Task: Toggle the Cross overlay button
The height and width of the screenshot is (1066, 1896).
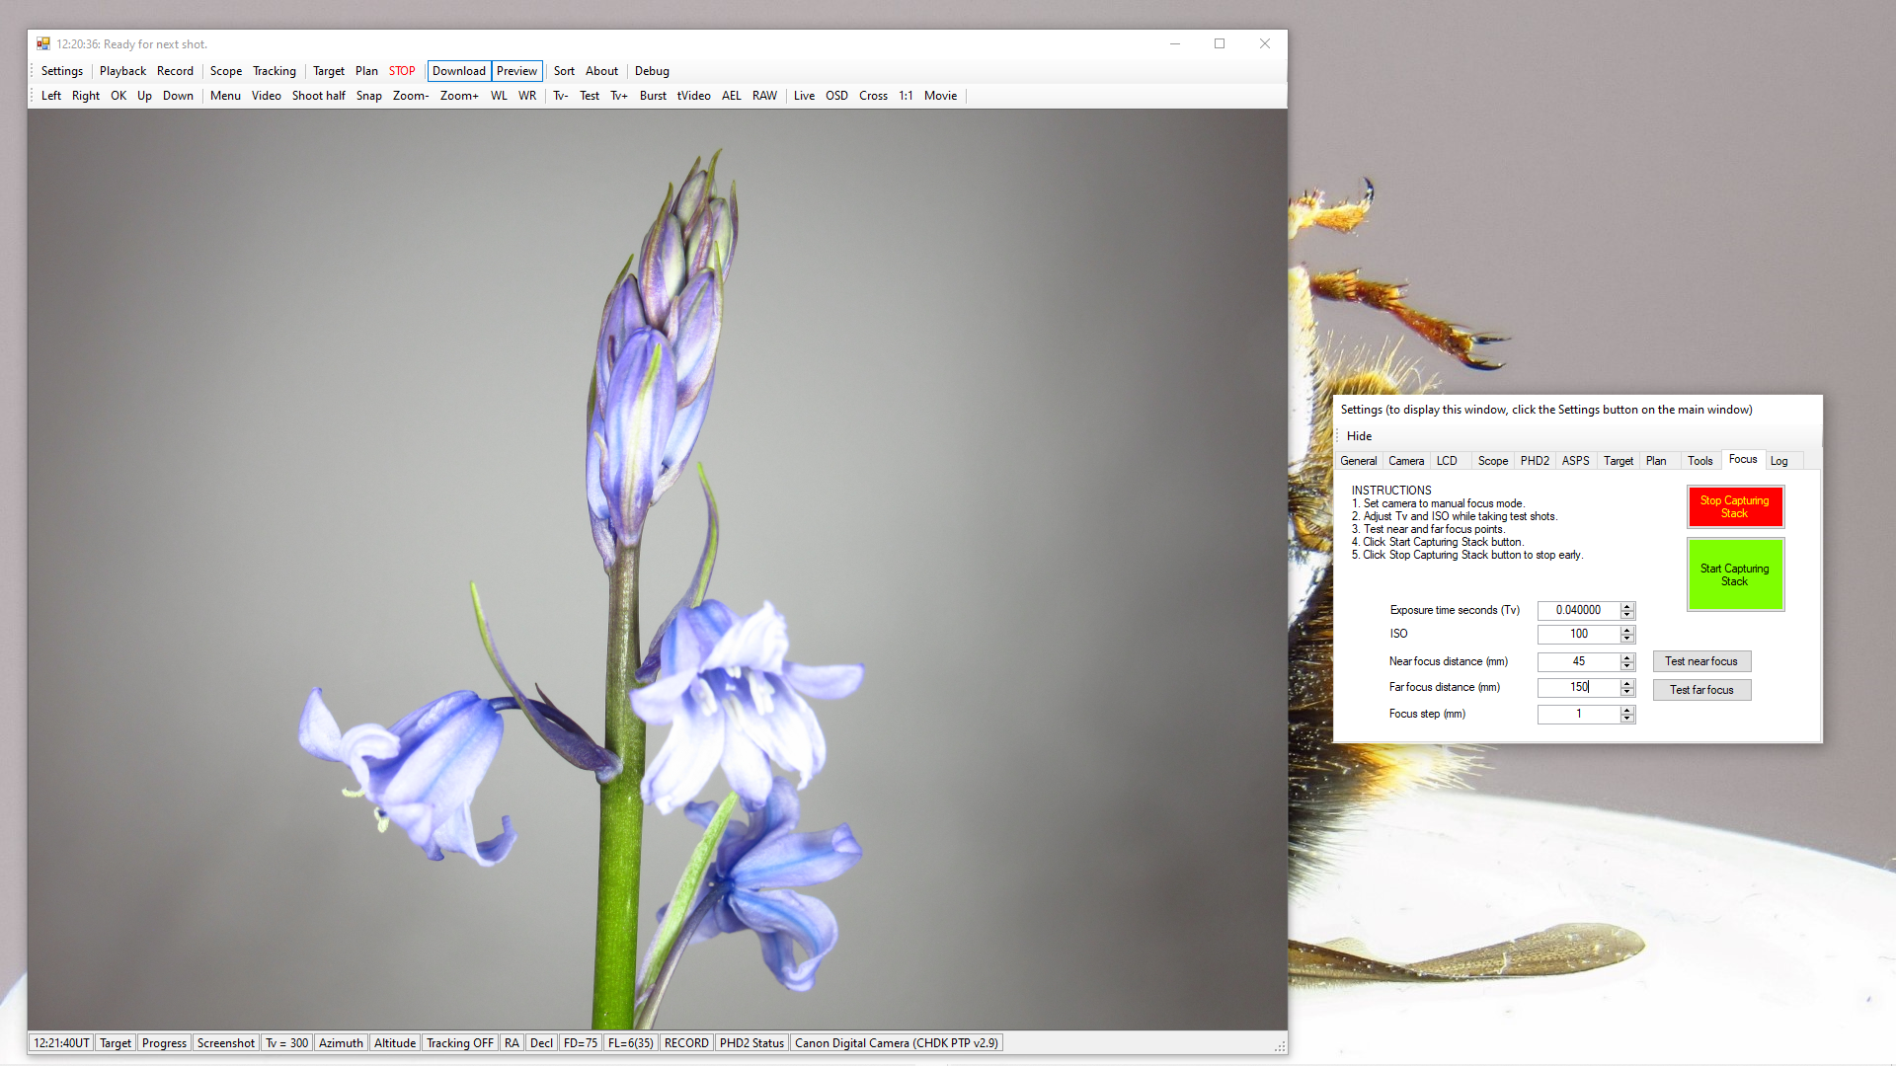Action: click(873, 96)
